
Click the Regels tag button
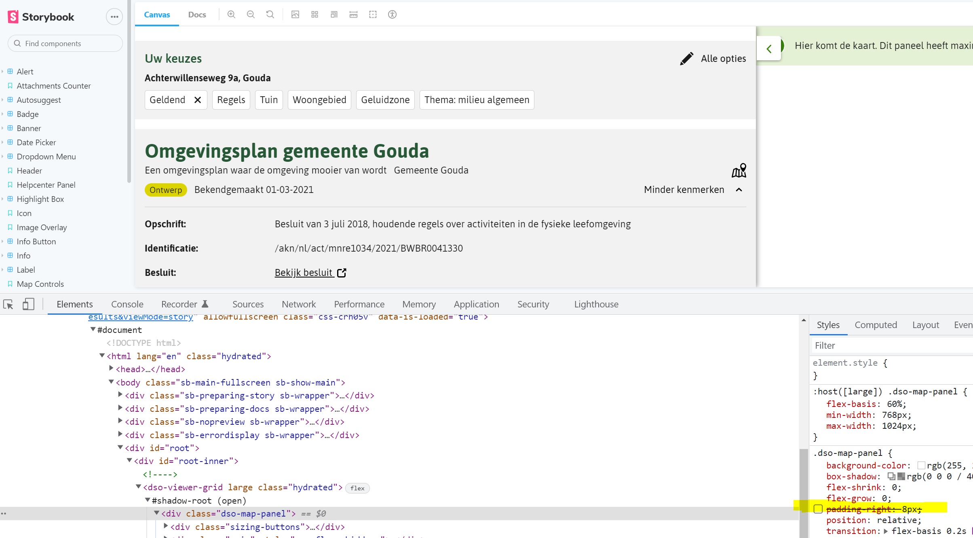pos(231,100)
